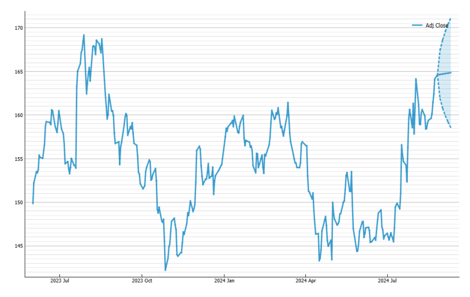Click the 2023 Jul x-axis label

[59, 281]
